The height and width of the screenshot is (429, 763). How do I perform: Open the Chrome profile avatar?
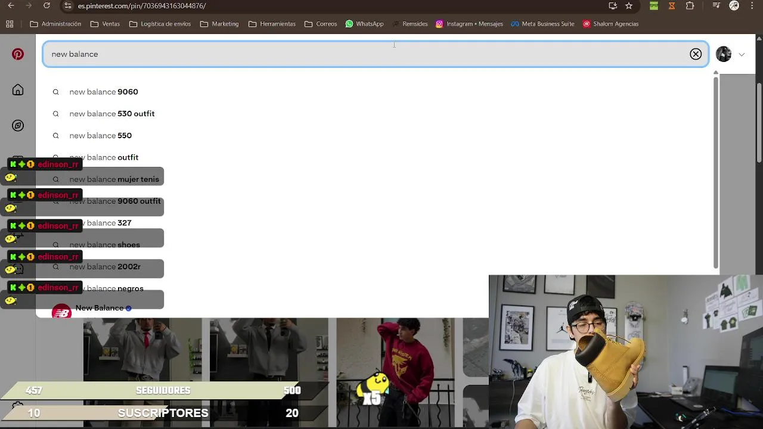coord(734,5)
